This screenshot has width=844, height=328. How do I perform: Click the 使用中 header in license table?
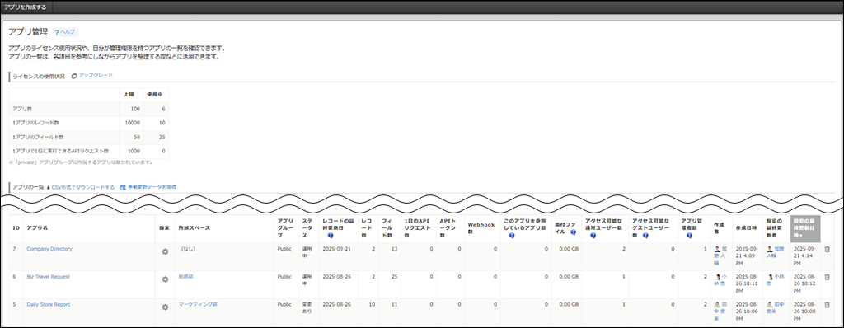point(156,95)
